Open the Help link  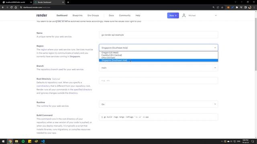pyautogui.click(x=138, y=15)
